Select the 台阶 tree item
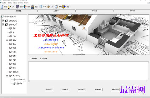The height and width of the screenshot is (98, 150). 14,60
